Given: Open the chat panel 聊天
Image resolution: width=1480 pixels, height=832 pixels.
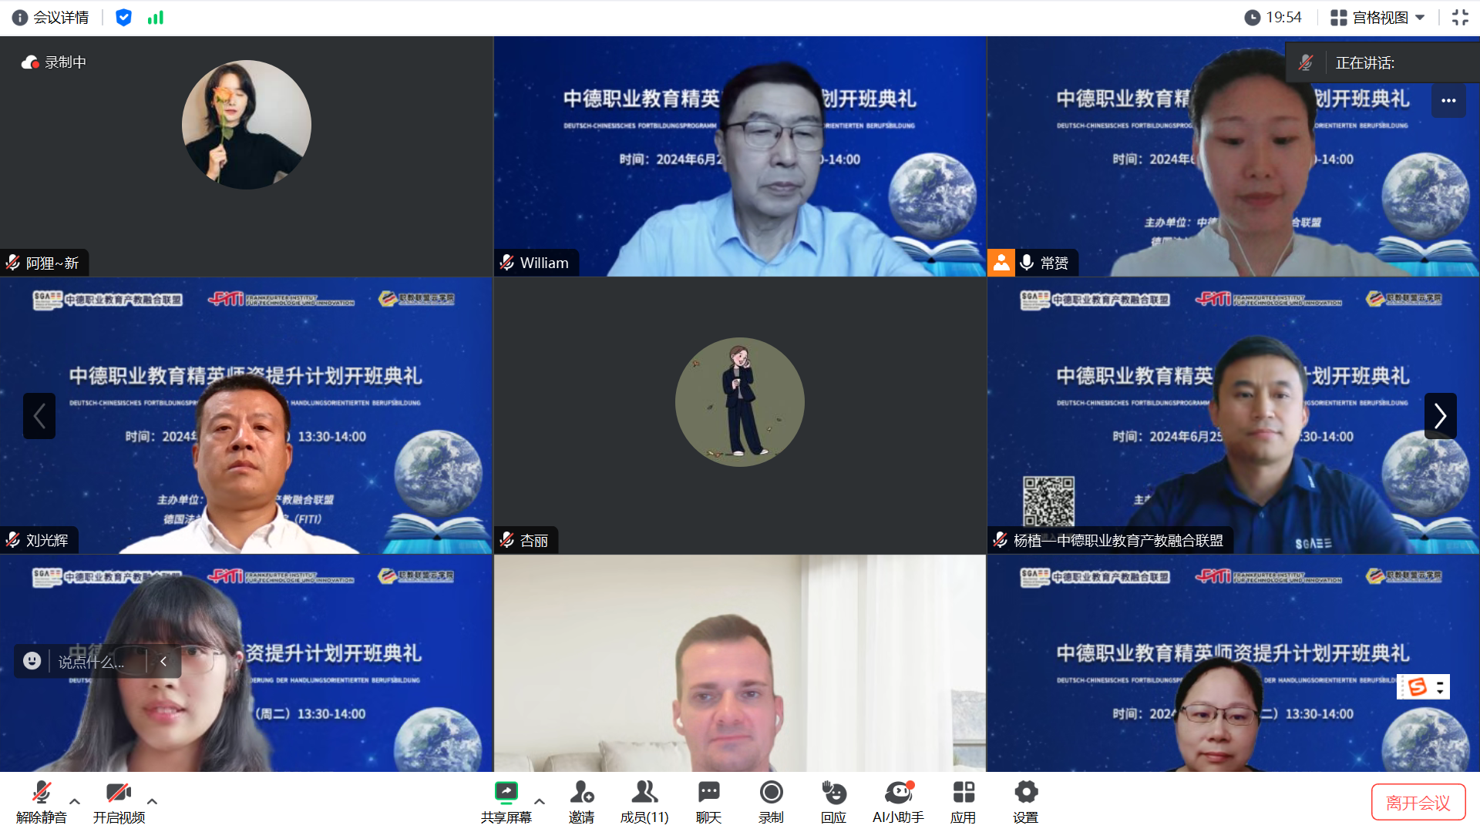Looking at the screenshot, I should click(708, 802).
